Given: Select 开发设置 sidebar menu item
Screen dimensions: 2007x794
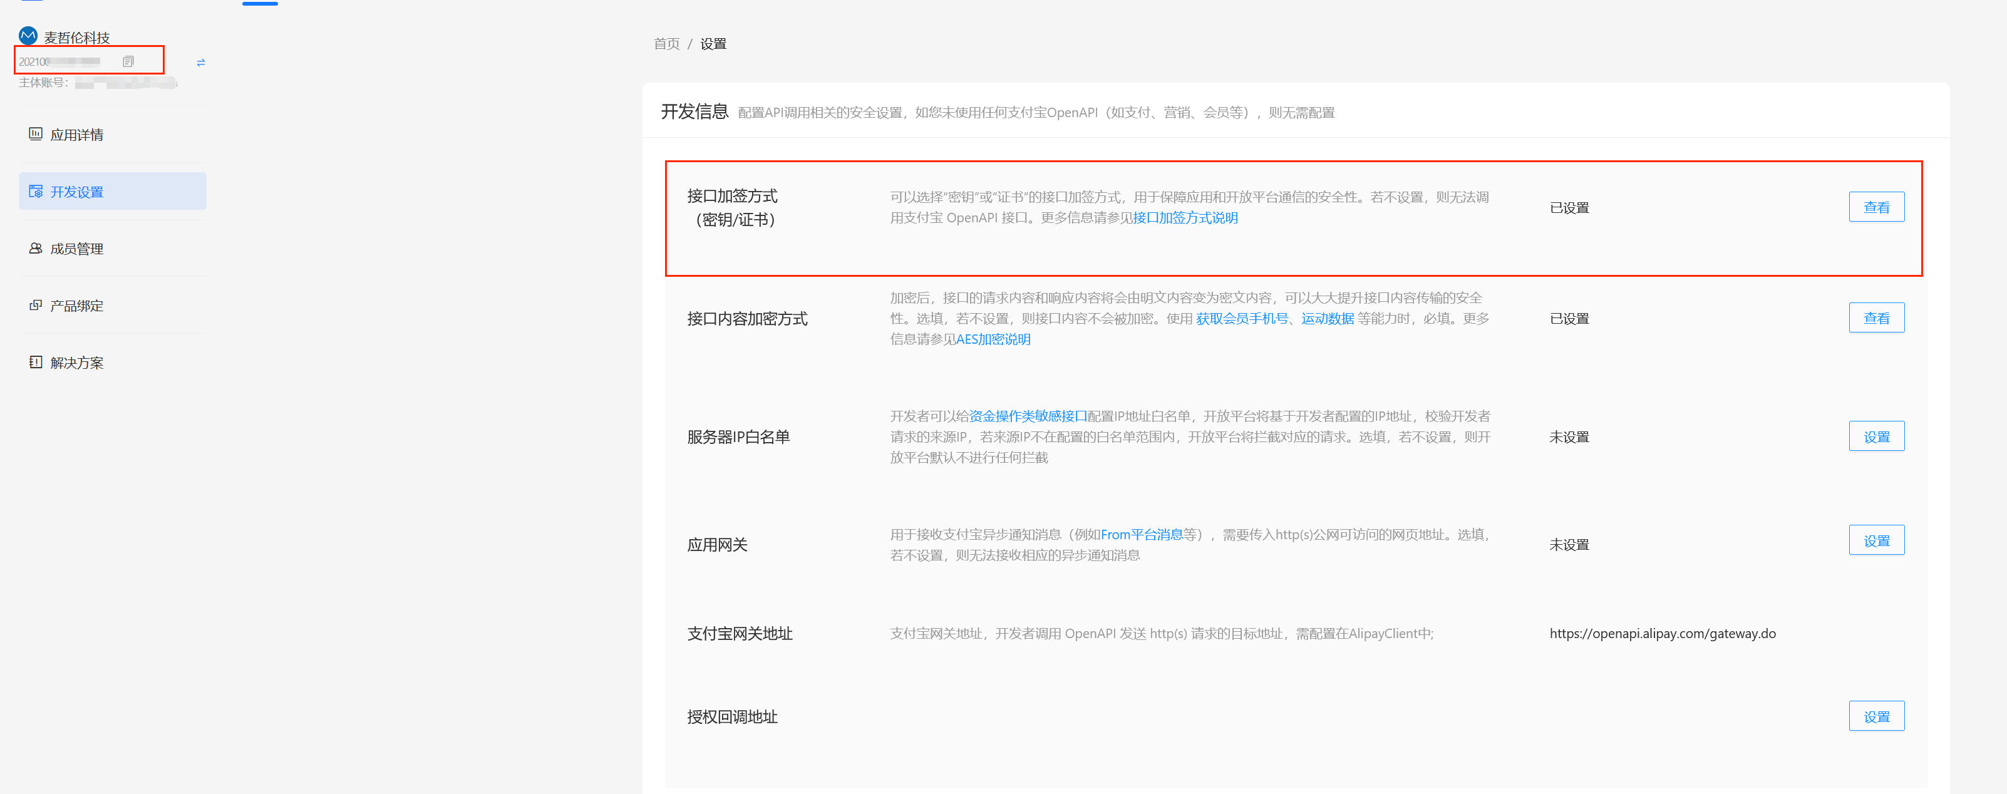Looking at the screenshot, I should [112, 191].
